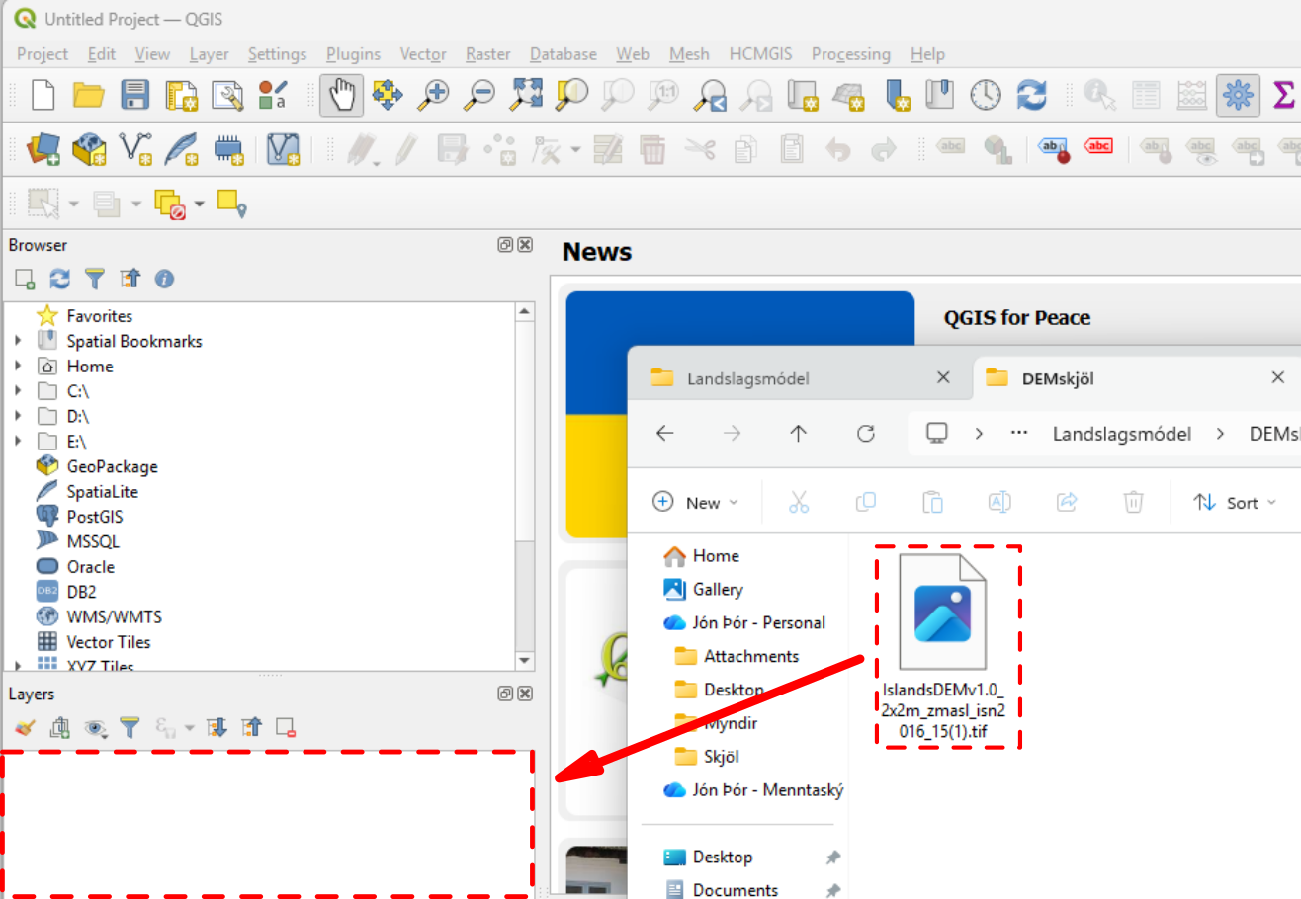Save project using the floppy disk icon
The height and width of the screenshot is (899, 1301).
tap(135, 95)
